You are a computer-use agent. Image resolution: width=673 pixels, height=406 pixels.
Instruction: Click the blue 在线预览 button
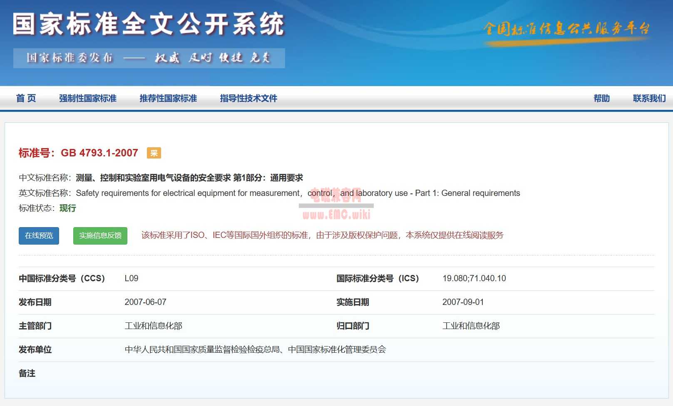tap(39, 236)
